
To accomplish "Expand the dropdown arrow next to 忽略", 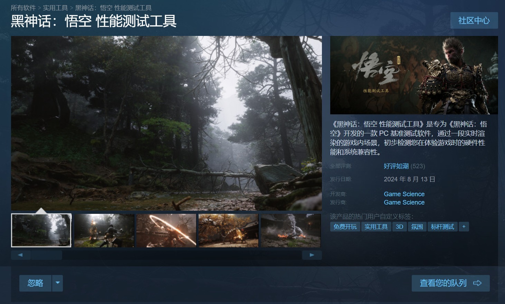I will point(58,283).
